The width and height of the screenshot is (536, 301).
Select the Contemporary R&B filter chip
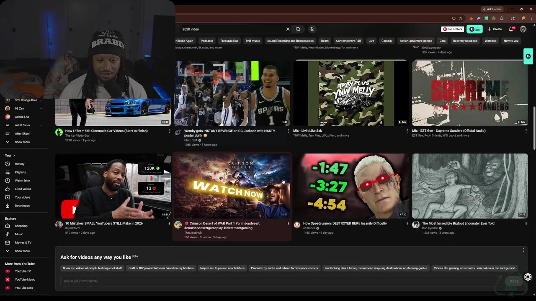(x=348, y=41)
